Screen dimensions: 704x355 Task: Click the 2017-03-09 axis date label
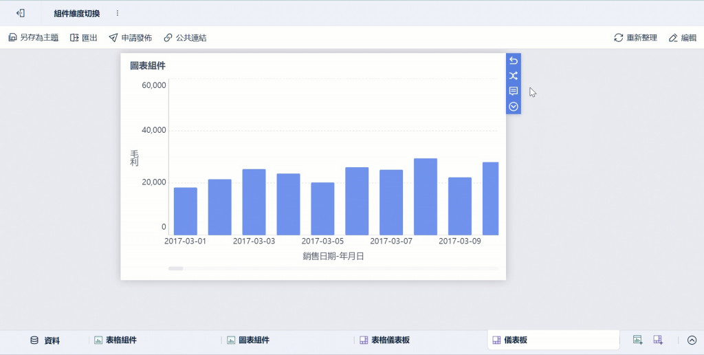tap(460, 241)
